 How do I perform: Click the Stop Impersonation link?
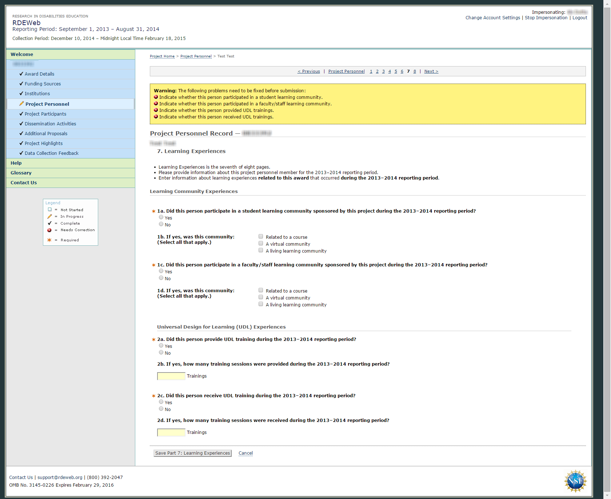tap(546, 18)
